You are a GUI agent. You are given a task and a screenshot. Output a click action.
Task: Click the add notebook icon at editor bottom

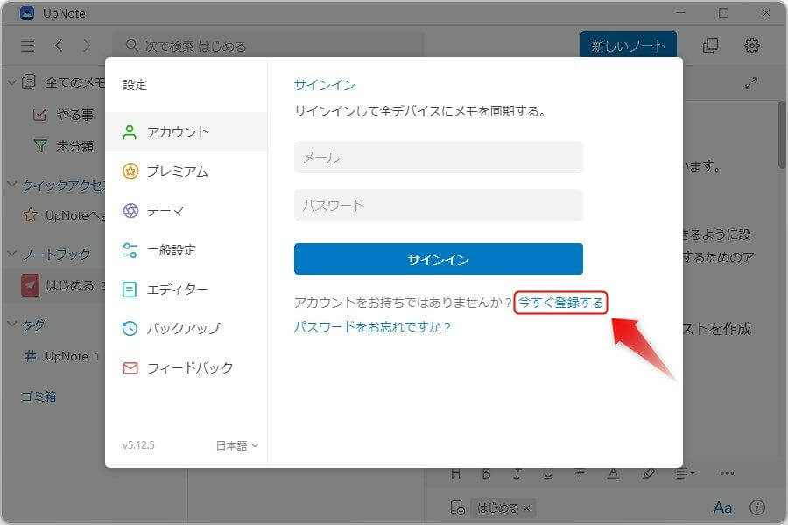tap(457, 507)
